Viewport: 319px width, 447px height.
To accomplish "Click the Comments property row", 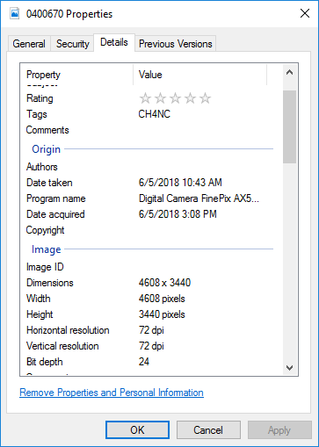I will coord(149,130).
